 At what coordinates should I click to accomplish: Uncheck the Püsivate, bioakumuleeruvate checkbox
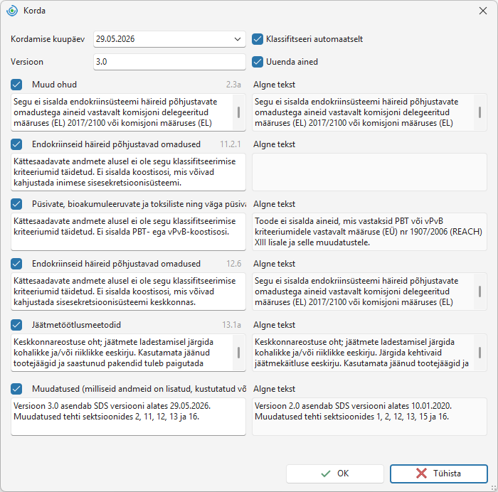16,204
